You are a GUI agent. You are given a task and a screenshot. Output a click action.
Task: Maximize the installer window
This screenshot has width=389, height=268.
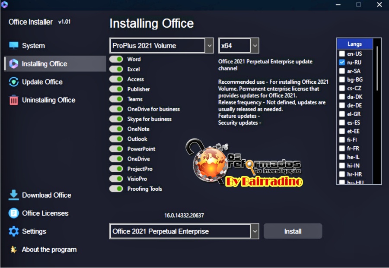[358, 4]
